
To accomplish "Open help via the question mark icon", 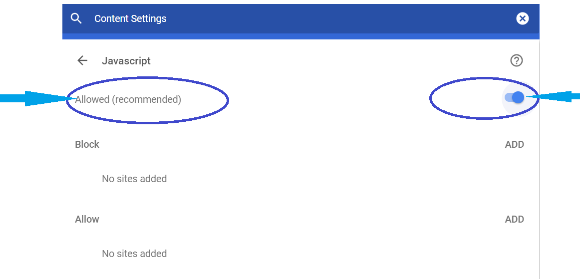I will pos(517,60).
